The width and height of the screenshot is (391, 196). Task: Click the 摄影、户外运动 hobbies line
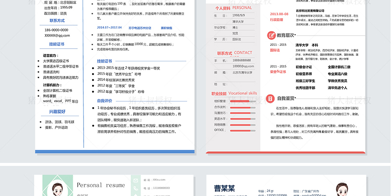(56, 127)
